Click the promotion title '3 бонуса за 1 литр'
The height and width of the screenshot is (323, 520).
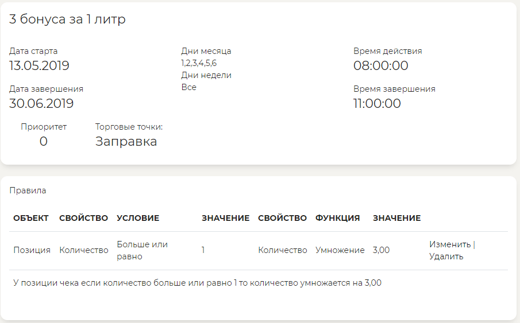coord(67,19)
